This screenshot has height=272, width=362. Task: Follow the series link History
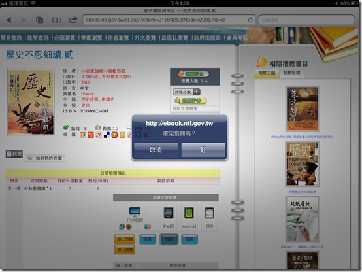pos(88,93)
